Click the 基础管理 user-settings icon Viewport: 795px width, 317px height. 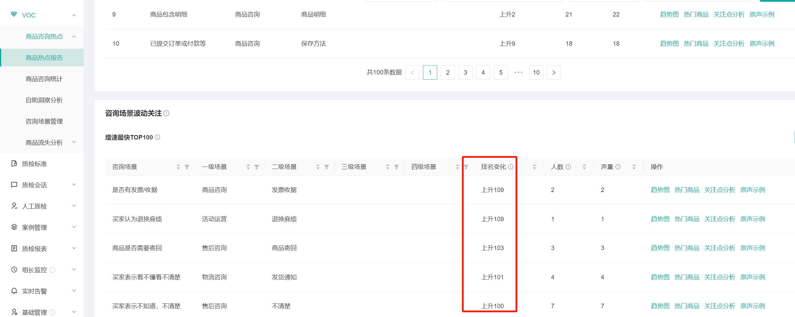[14, 312]
